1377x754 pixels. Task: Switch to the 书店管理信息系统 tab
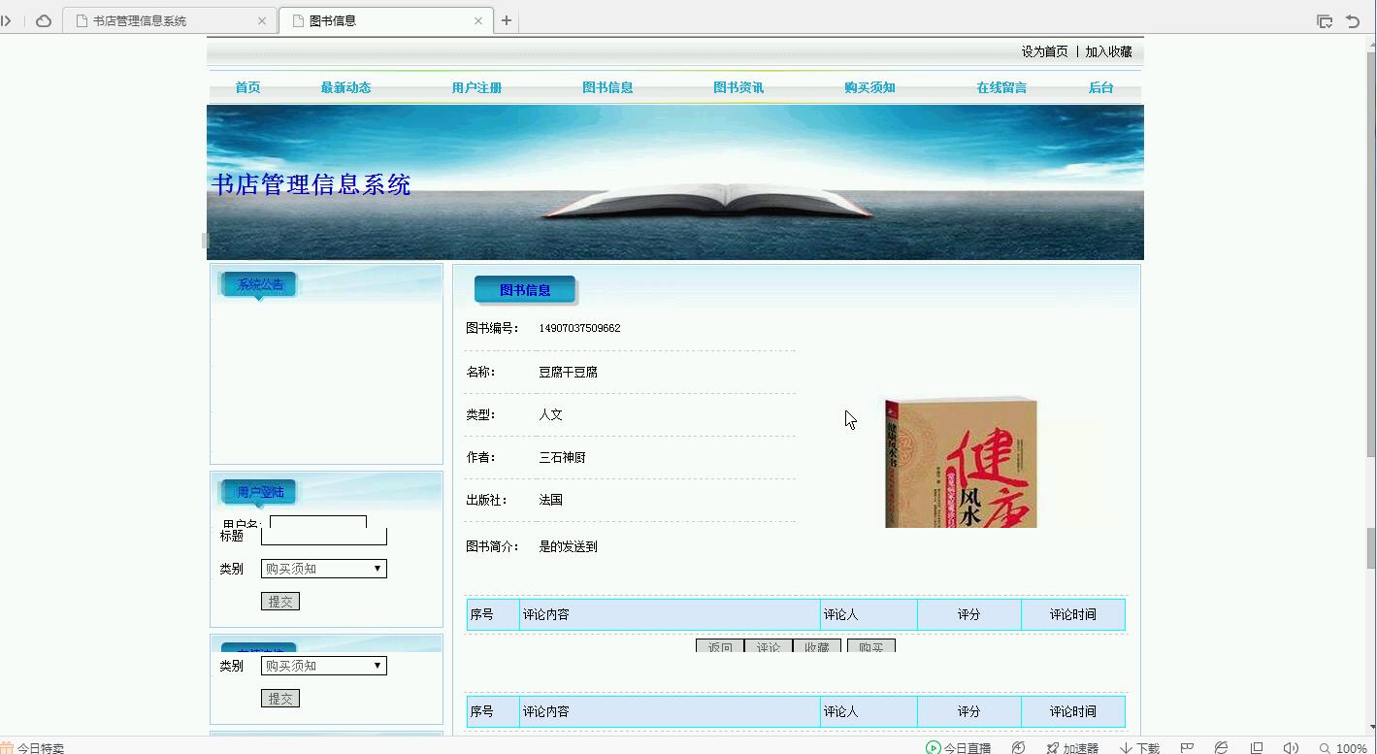click(x=170, y=20)
